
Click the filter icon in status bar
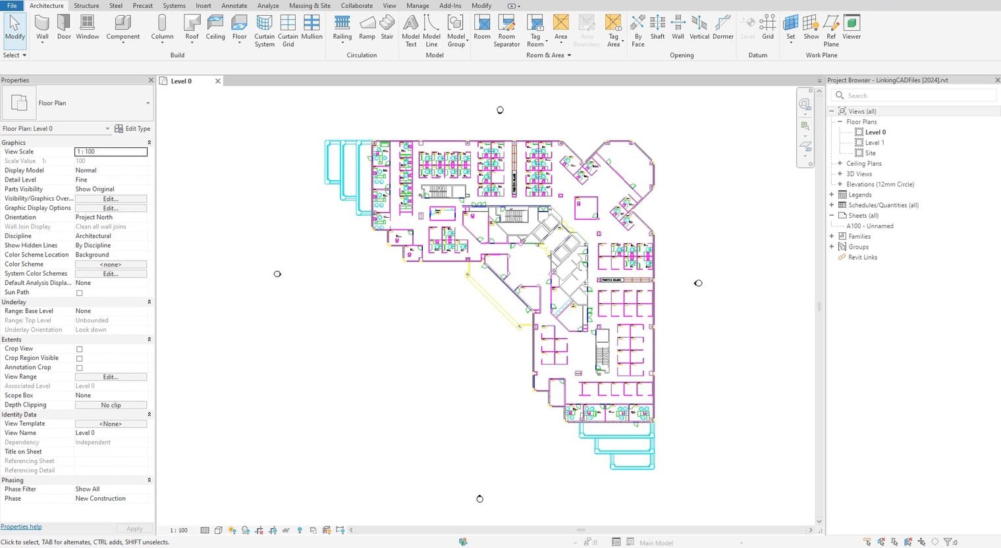tap(948, 542)
